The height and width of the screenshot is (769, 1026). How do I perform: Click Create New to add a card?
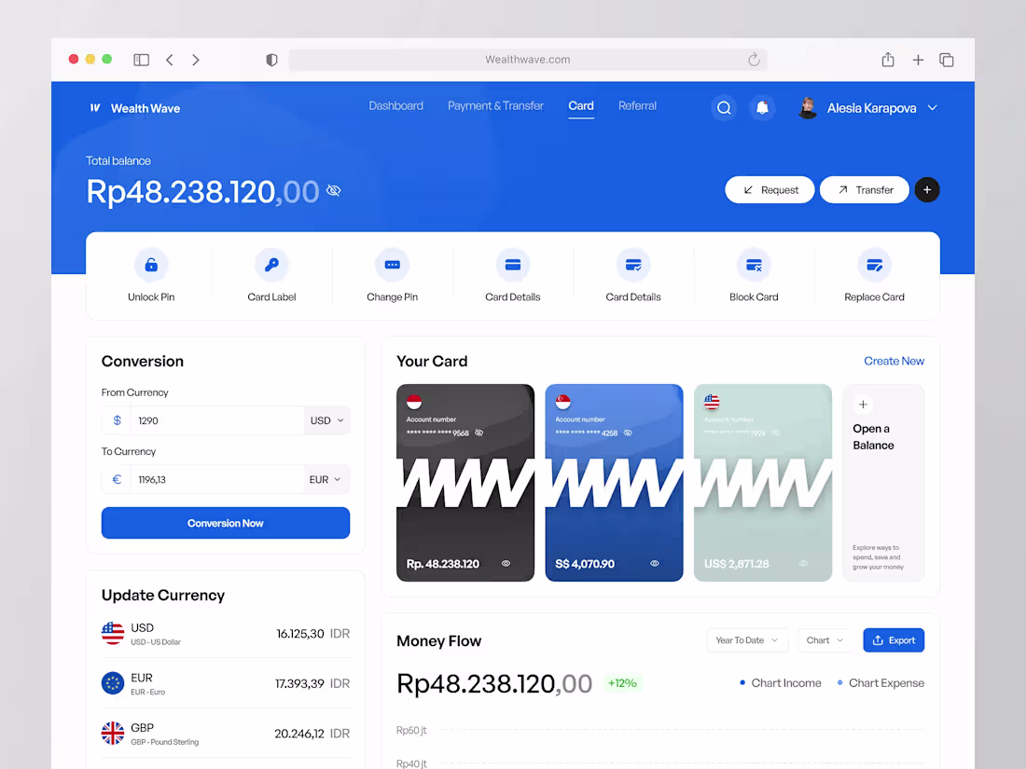(894, 361)
